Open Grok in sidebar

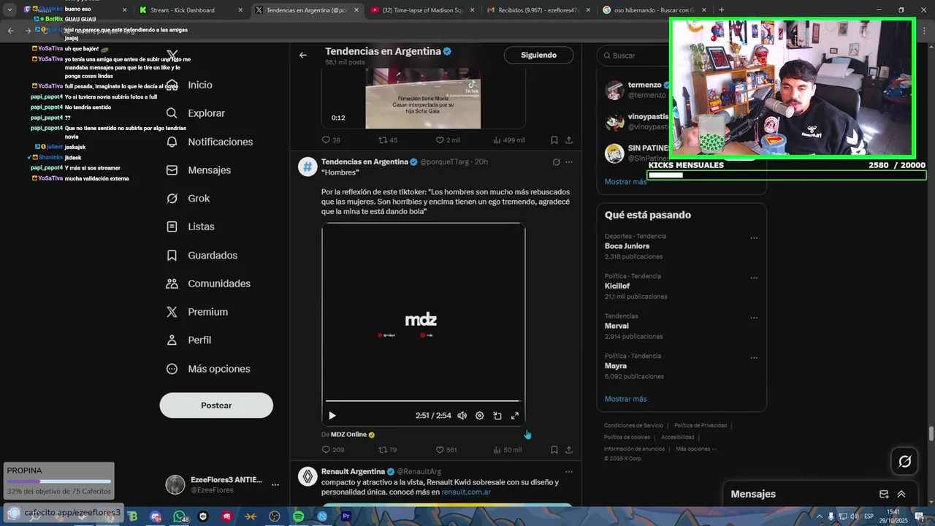click(188, 199)
